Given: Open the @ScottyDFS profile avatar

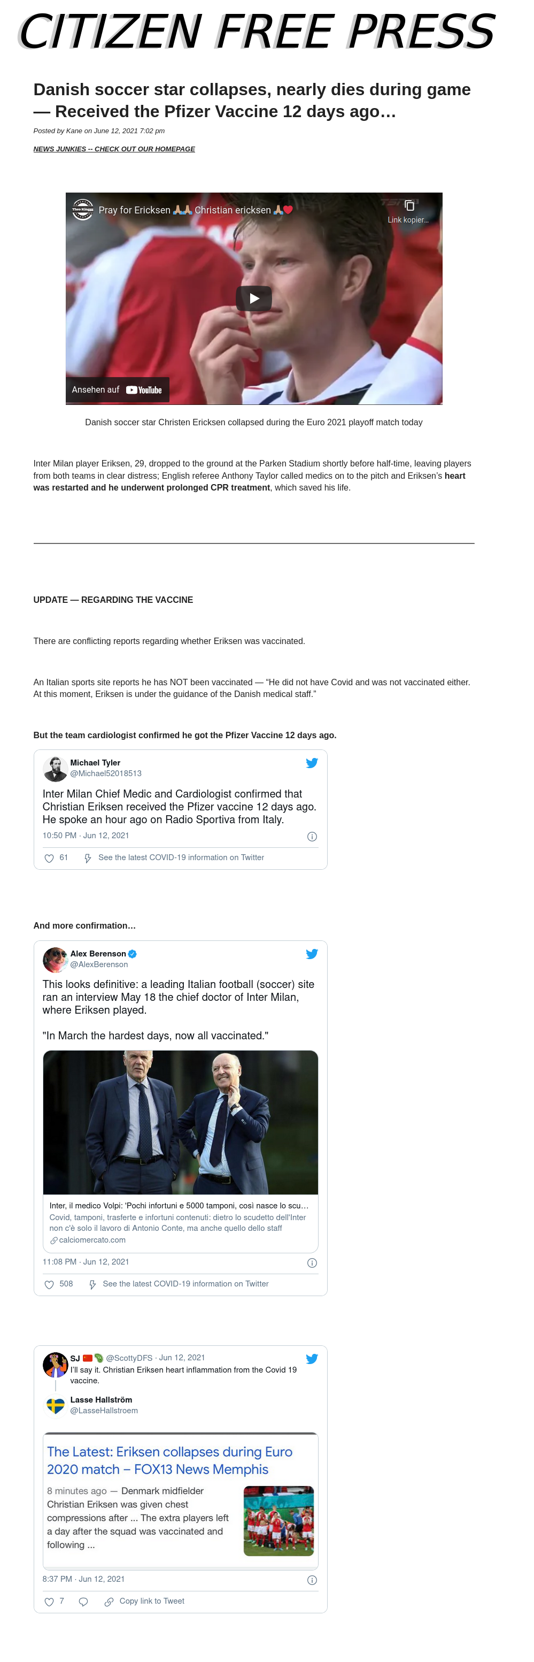Looking at the screenshot, I should pos(56,1365).
